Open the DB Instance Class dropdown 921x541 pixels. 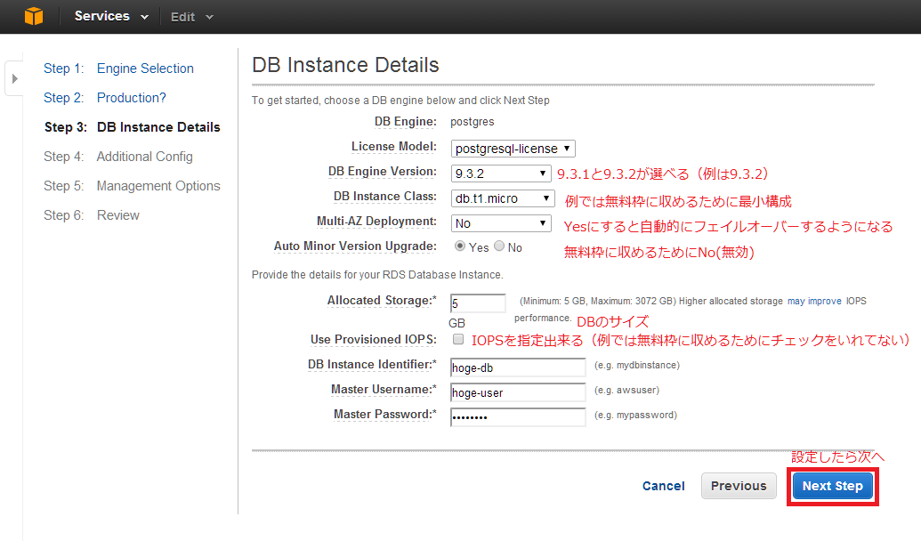click(x=502, y=198)
